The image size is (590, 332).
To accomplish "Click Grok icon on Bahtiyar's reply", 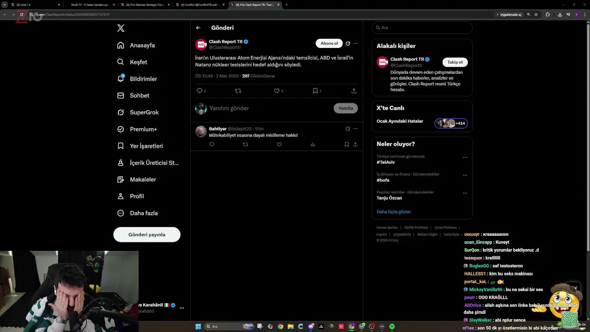I will [348, 129].
